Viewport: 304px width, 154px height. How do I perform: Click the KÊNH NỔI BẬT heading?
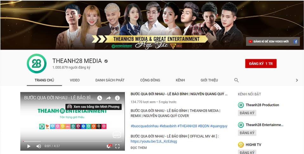click(x=249, y=94)
